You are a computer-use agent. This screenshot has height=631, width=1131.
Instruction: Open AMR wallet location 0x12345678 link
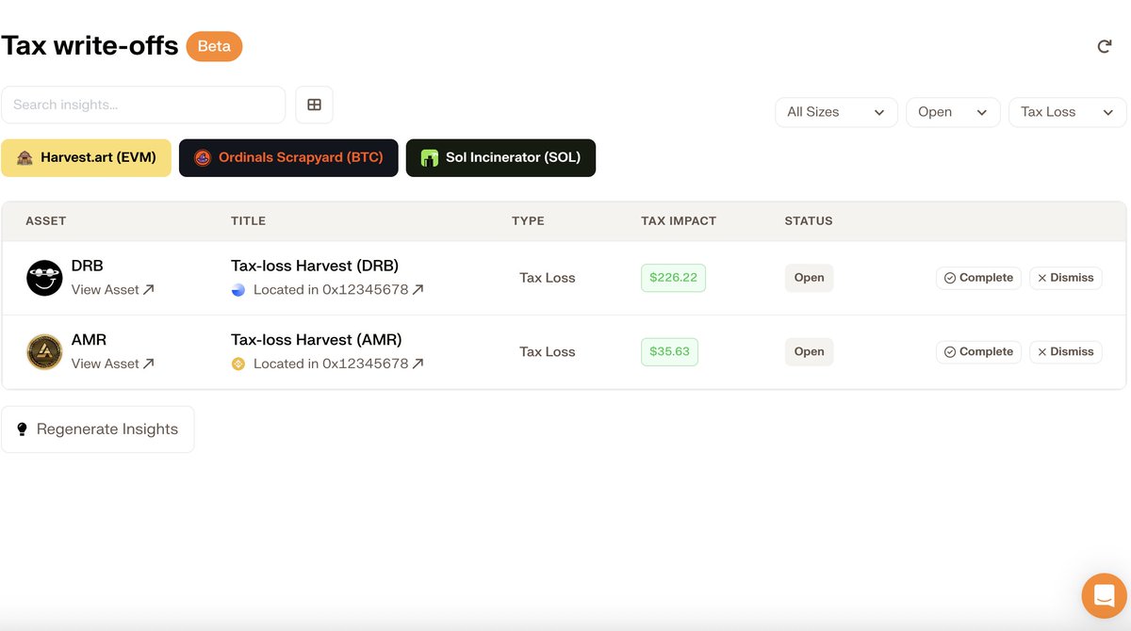[x=338, y=364]
